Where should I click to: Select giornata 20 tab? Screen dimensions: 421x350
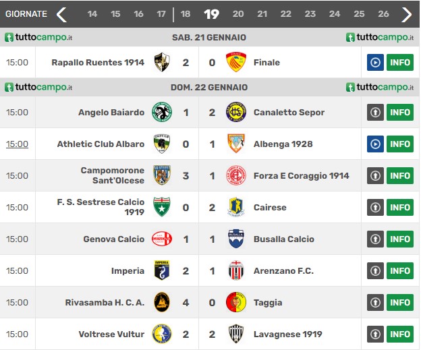(238, 14)
